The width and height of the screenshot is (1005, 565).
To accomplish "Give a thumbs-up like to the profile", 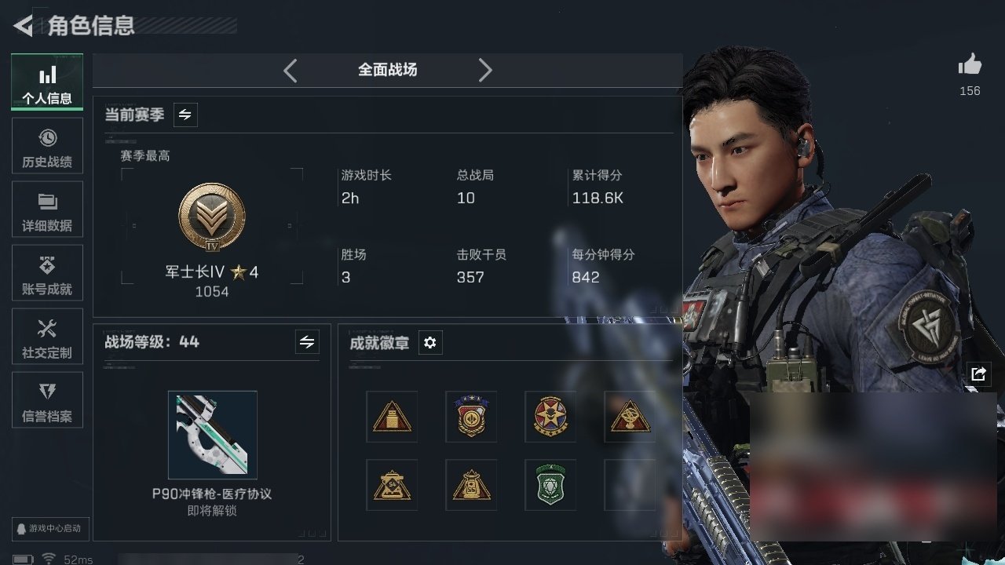I will 970,65.
